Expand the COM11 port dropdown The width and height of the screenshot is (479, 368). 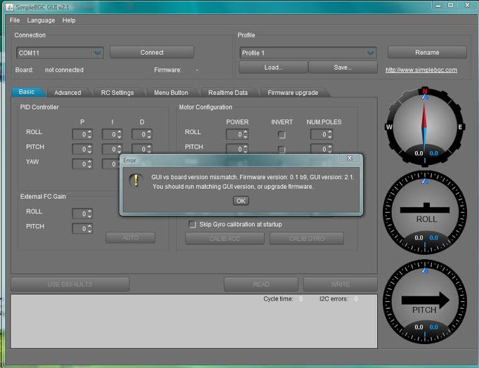[x=97, y=53]
